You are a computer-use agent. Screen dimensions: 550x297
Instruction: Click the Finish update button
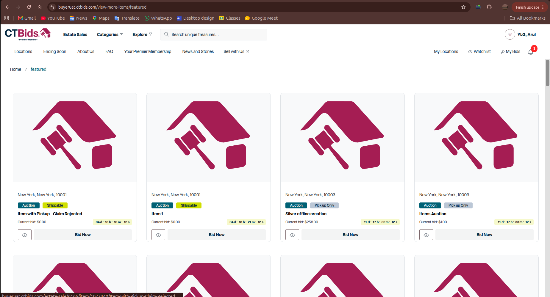pos(530,7)
